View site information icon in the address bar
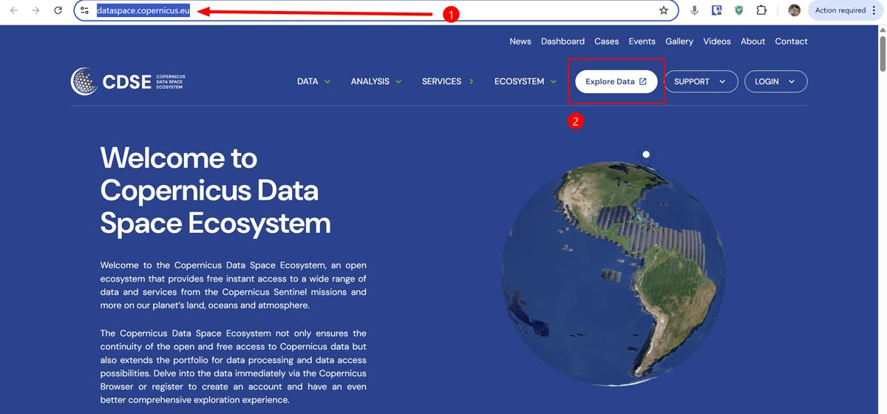This screenshot has width=887, height=414. pyautogui.click(x=85, y=10)
